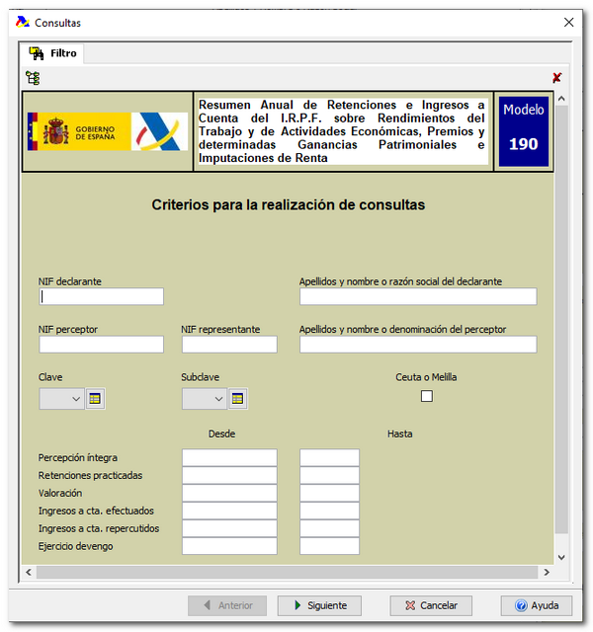The height and width of the screenshot is (632, 593).
Task: Click the Consultas app icon in title bar
Action: 22,22
